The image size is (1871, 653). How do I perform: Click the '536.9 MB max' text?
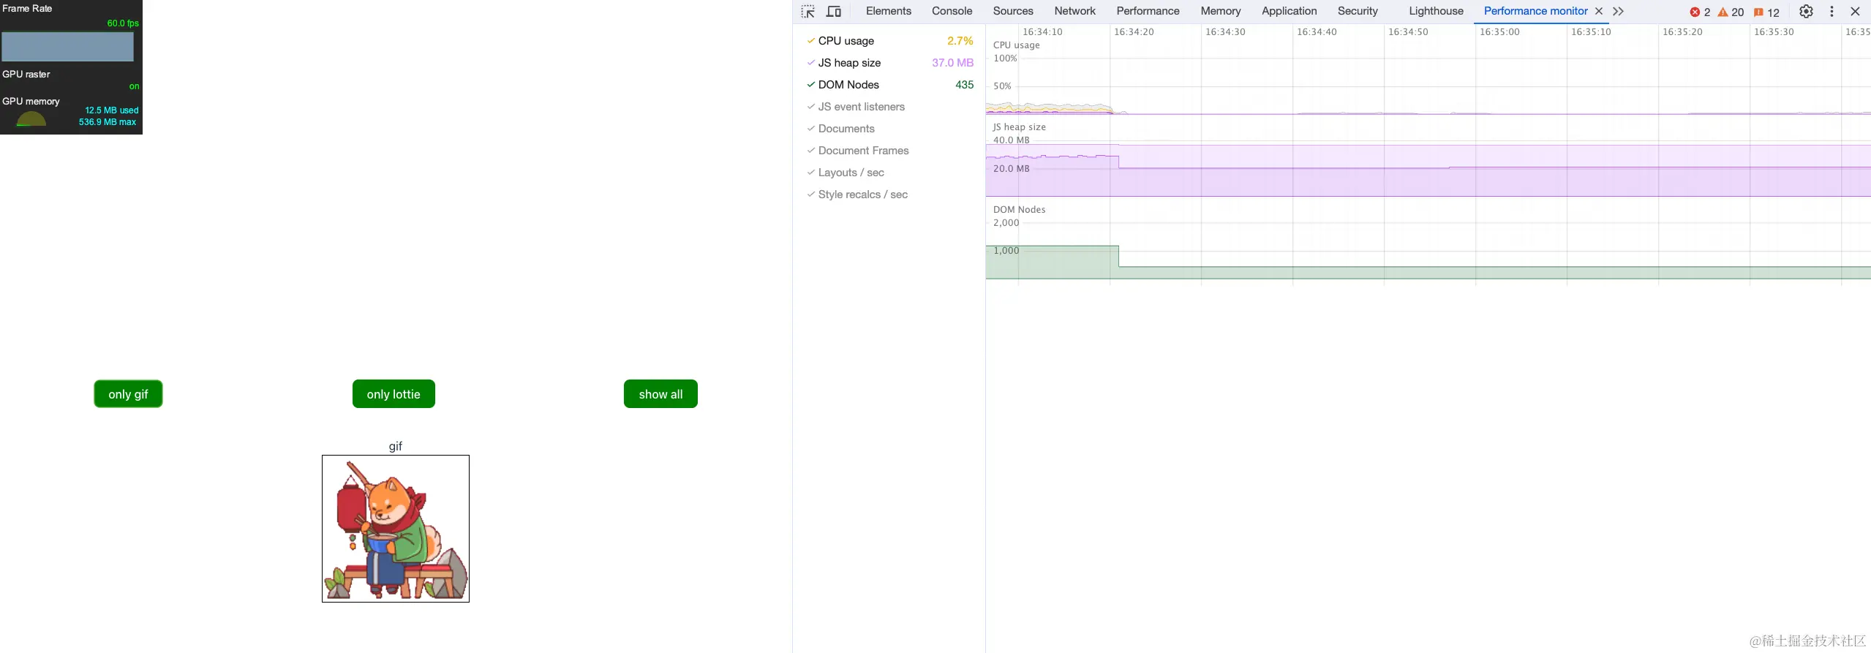click(108, 122)
